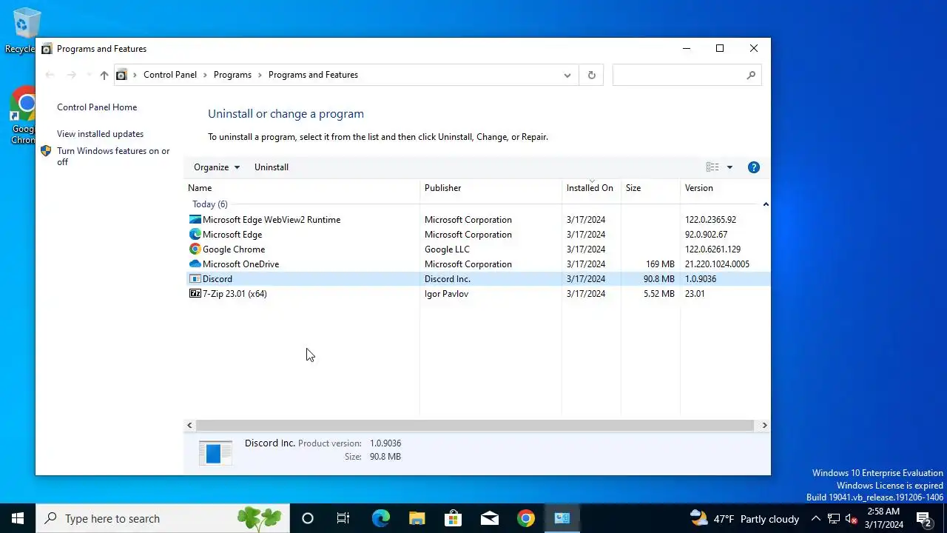
Task: Sort by the Size column header
Action: (x=650, y=188)
